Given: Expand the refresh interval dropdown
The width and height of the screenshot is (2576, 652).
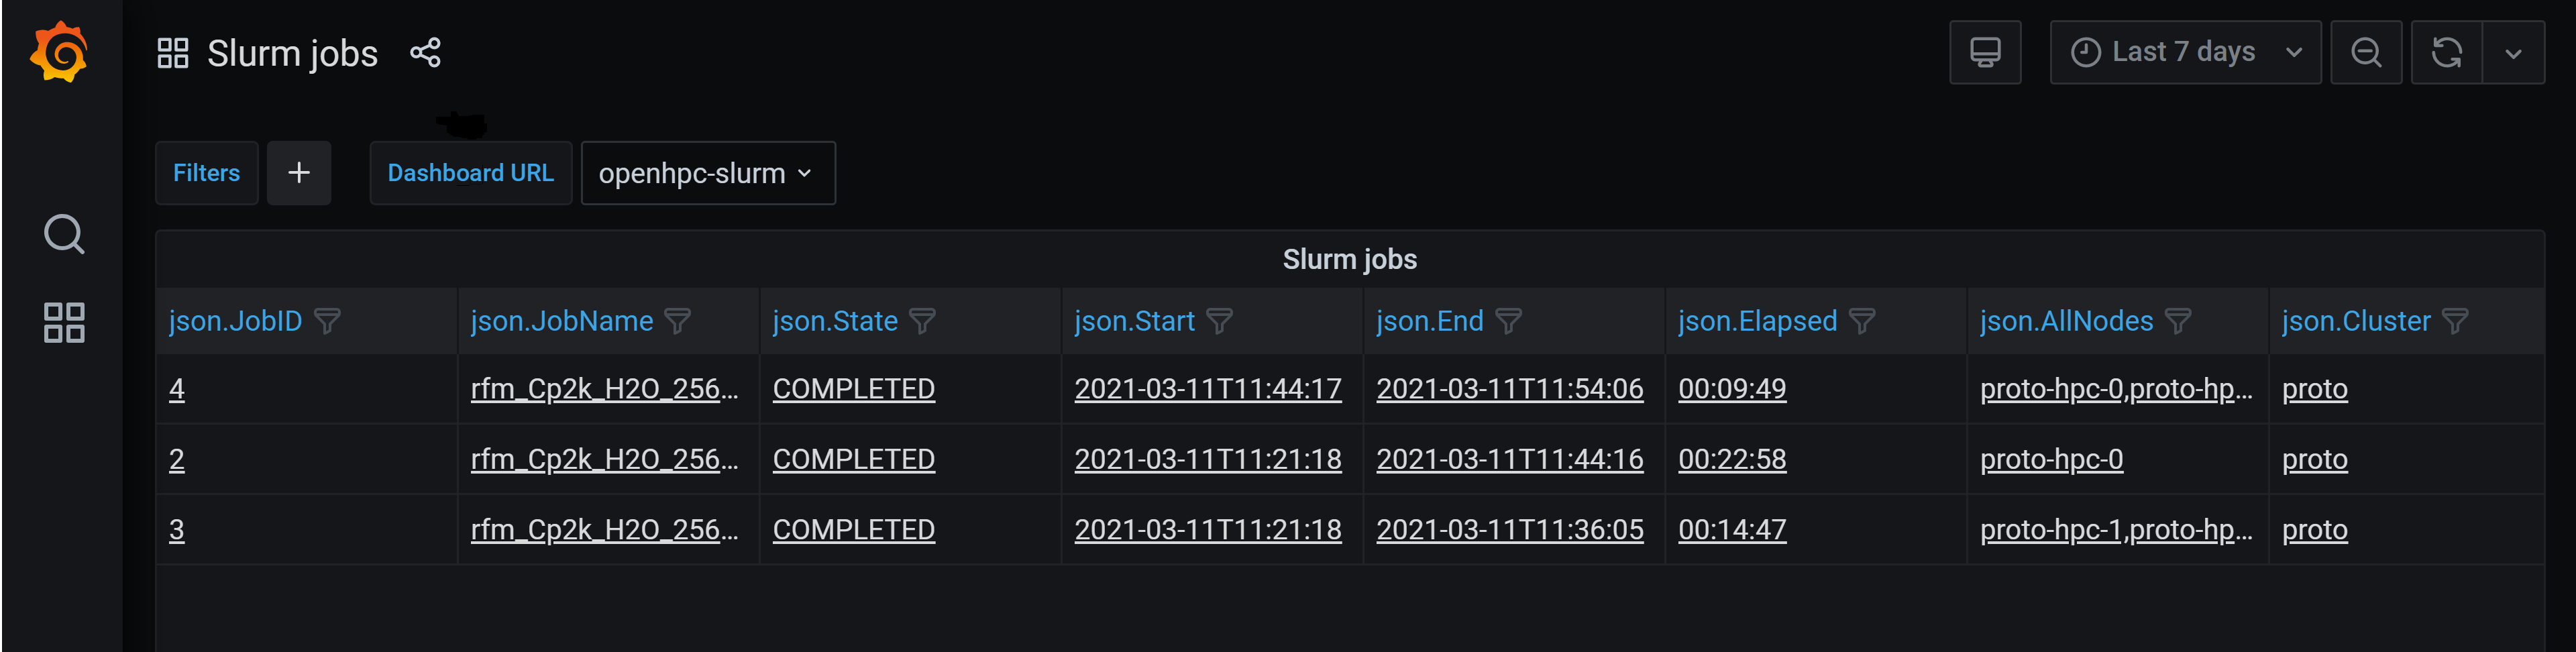Looking at the screenshot, I should pos(2513,52).
